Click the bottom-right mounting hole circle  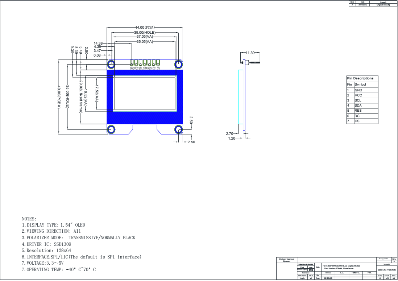(x=179, y=129)
